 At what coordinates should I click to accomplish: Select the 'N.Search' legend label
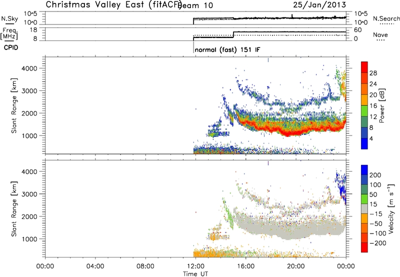386,18
